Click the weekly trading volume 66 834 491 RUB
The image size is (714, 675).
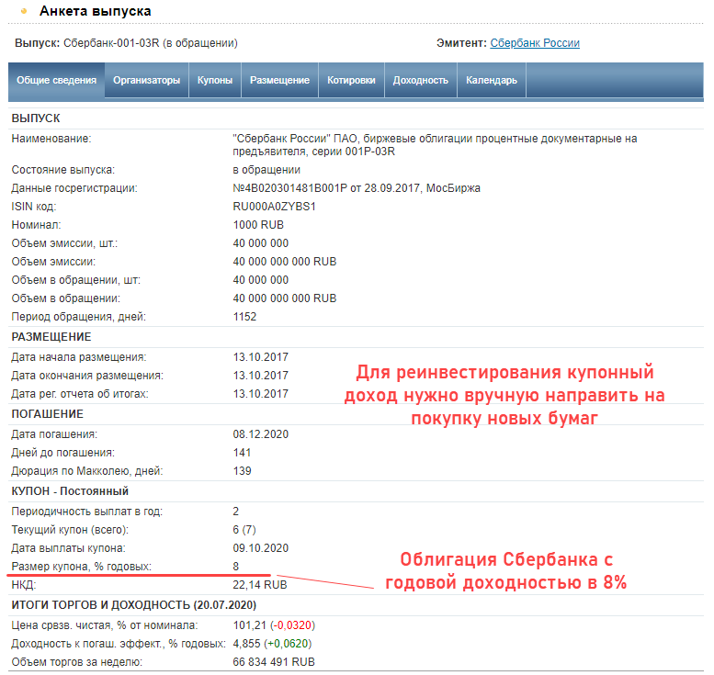click(274, 661)
